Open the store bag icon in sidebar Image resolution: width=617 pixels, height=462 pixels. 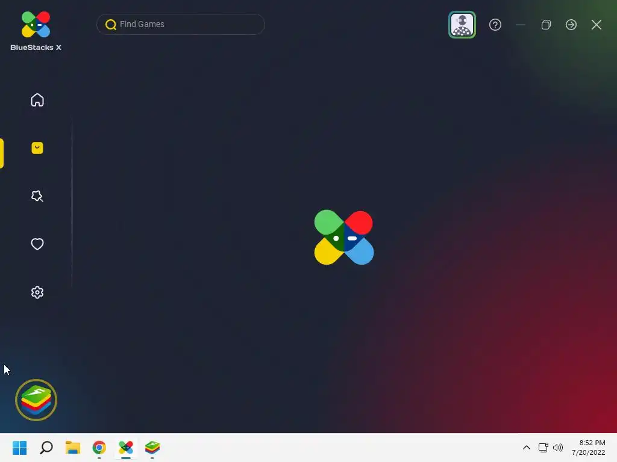coord(37,148)
